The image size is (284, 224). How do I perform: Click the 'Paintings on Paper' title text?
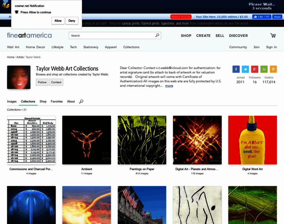[142, 169]
